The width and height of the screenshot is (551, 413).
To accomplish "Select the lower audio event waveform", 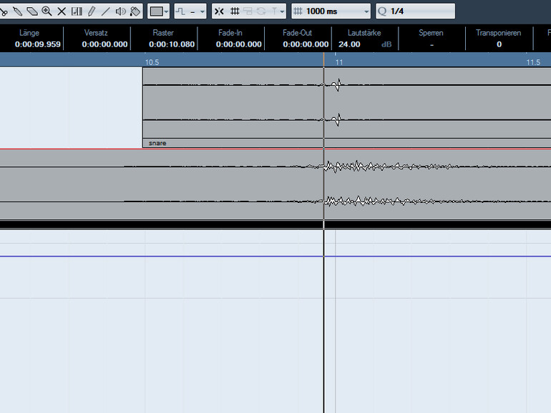I will coord(275,184).
